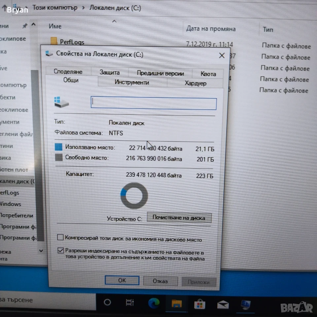Open the PerfLogs folder icon

coord(53,41)
